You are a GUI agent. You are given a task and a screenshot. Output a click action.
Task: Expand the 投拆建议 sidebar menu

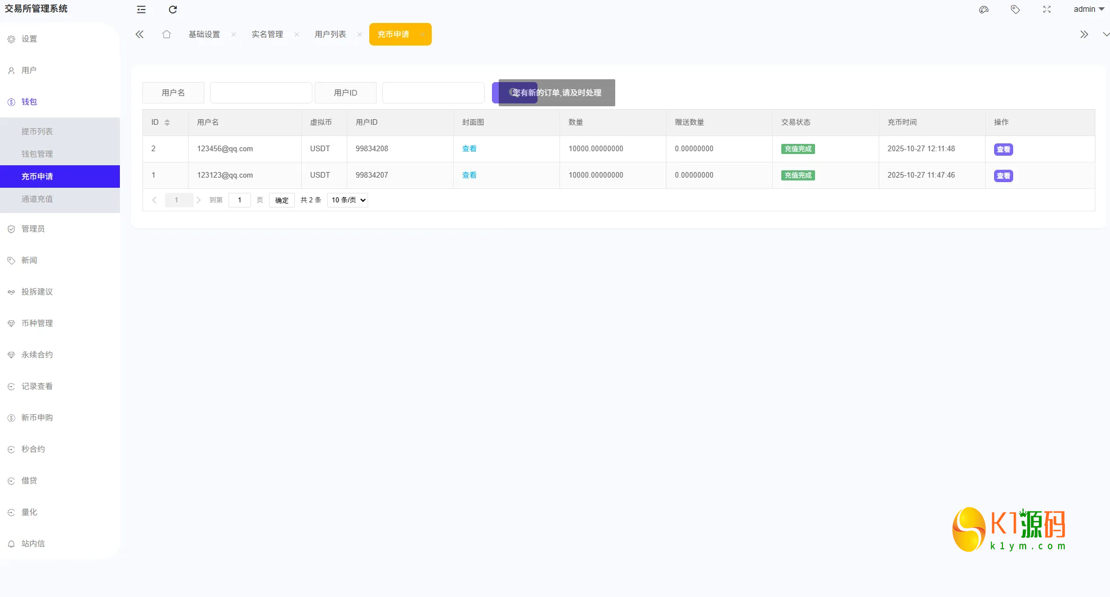pos(60,292)
